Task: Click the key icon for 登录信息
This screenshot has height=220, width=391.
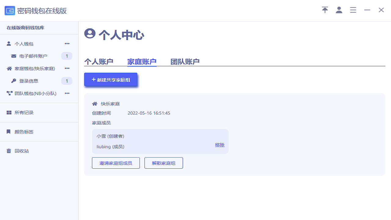Action: point(13,81)
